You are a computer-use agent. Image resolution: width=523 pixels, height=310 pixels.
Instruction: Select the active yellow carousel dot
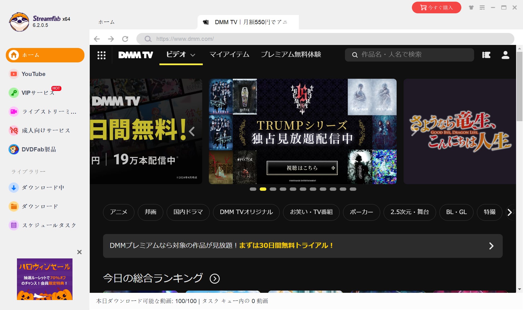coord(263,189)
